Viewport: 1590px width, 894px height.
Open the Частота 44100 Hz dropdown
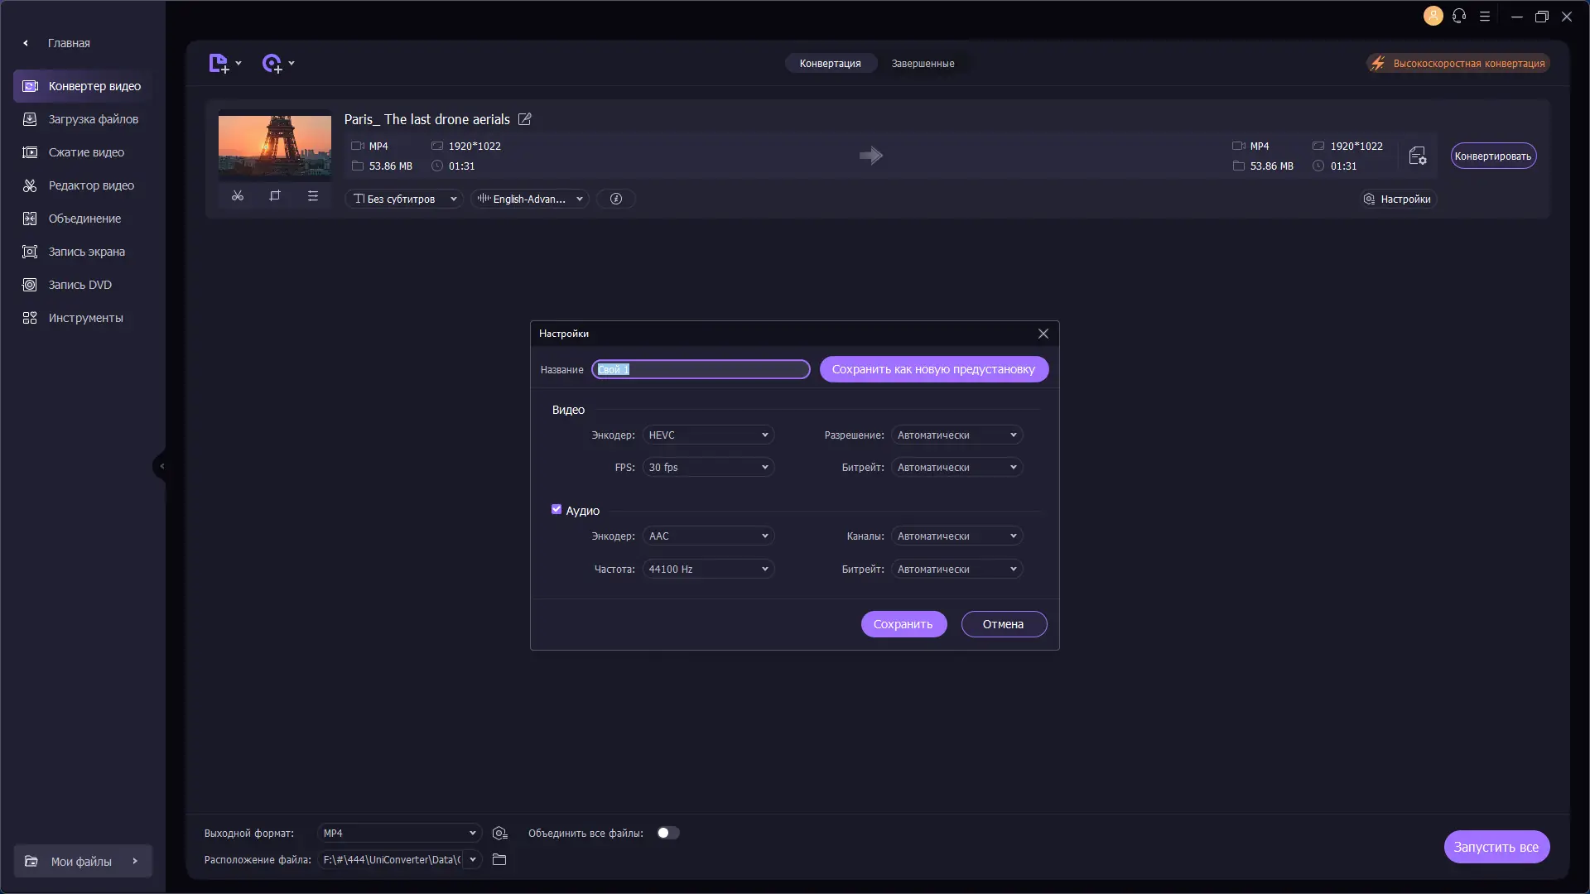pos(708,570)
